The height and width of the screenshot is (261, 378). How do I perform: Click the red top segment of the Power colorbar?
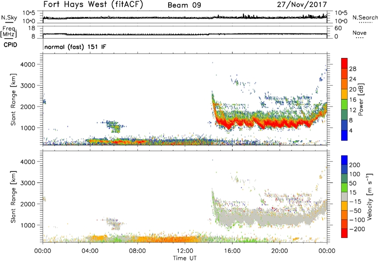coord(344,63)
